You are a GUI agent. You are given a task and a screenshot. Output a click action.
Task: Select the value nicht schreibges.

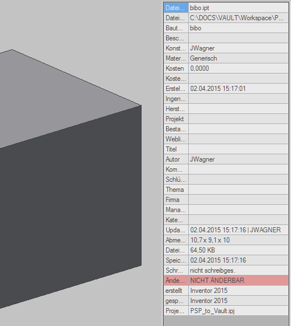238,270
